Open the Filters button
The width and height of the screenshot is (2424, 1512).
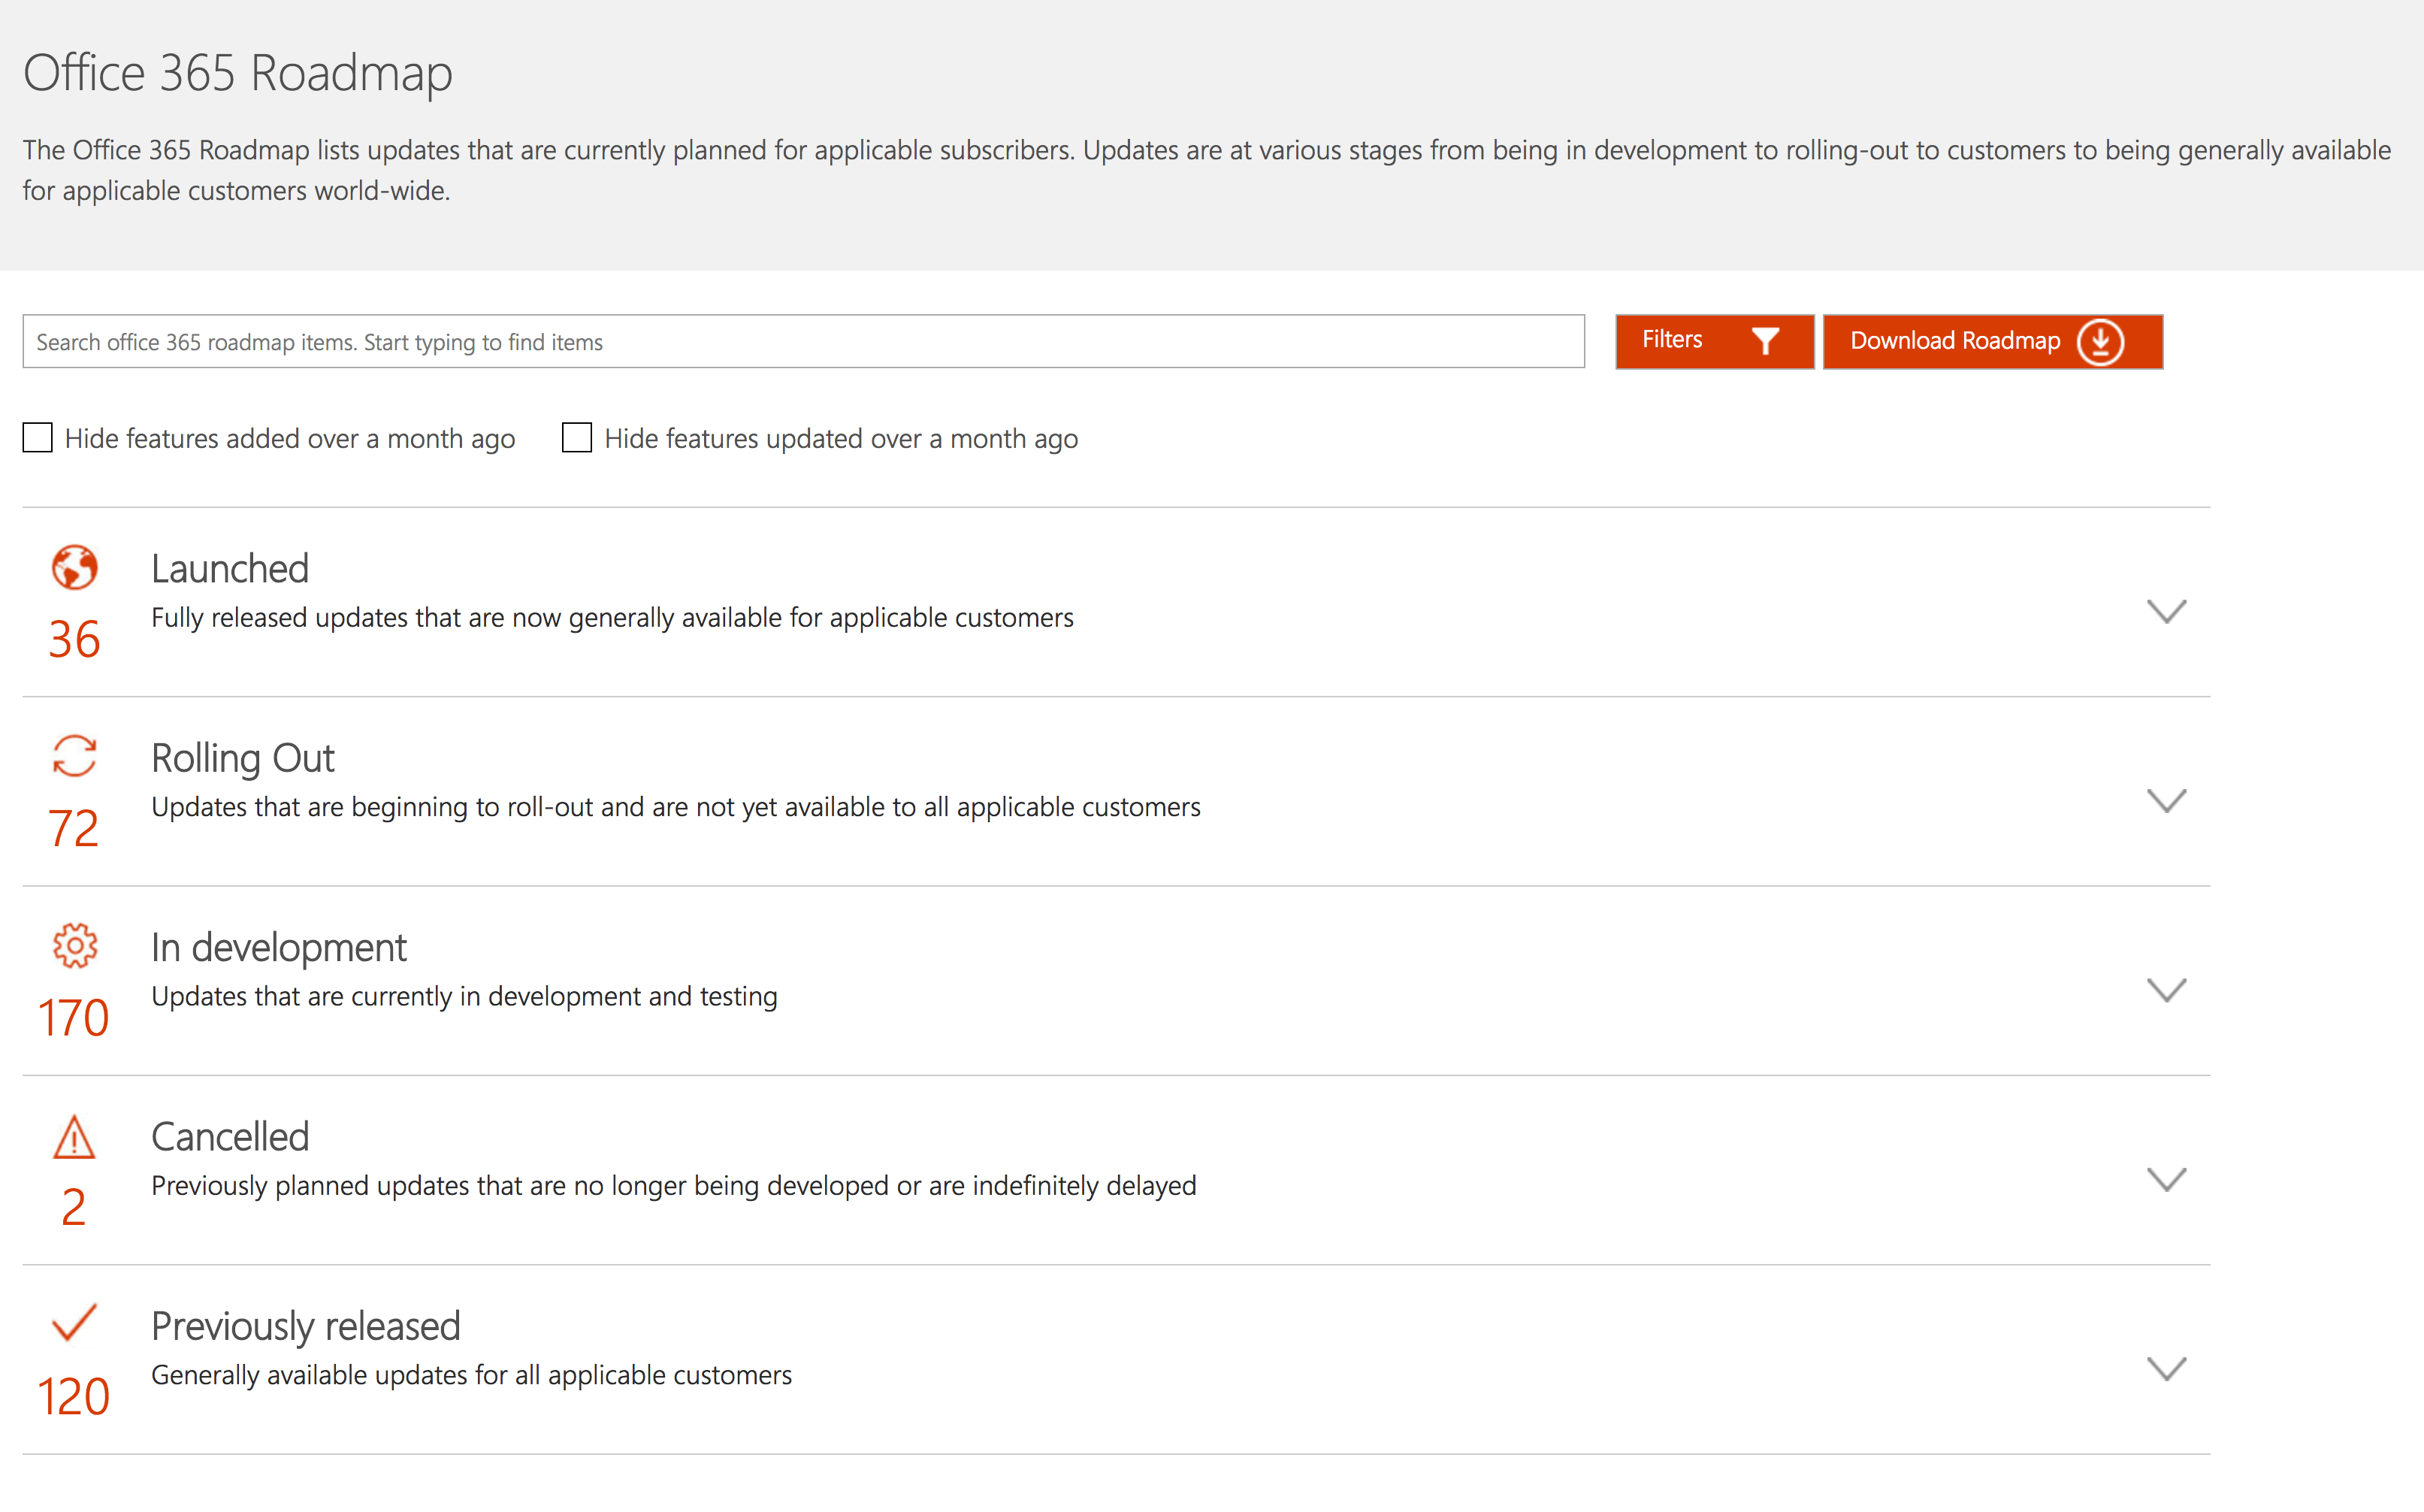(1714, 342)
